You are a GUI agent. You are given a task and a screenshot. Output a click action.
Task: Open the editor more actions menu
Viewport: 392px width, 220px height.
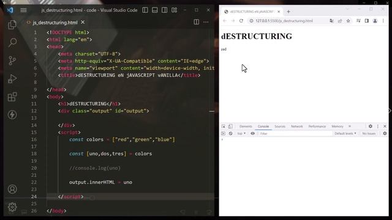(x=206, y=22)
